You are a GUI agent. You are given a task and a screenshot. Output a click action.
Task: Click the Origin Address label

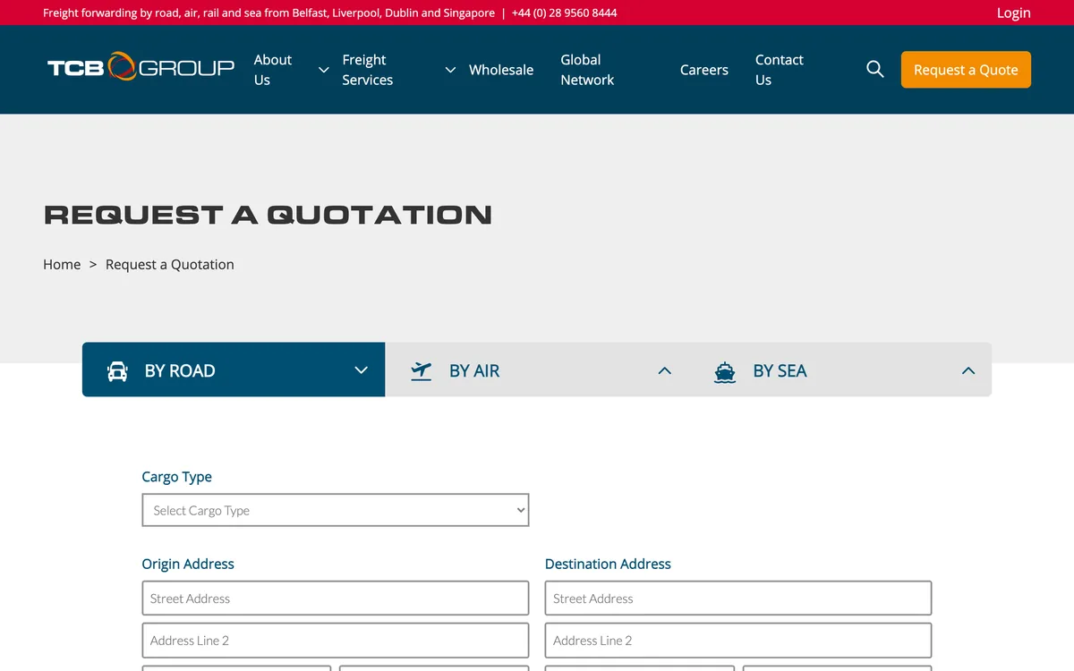[188, 564]
